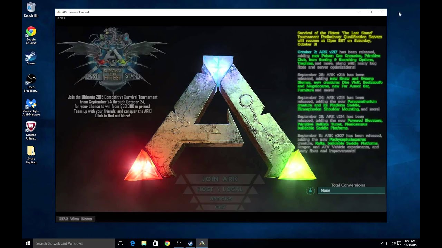Viewport: 442px width, 248px height.
Task: Show hidden system tray icons
Action: [x=382, y=244]
